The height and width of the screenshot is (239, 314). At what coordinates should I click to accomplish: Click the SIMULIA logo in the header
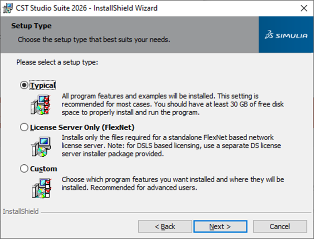[286, 35]
